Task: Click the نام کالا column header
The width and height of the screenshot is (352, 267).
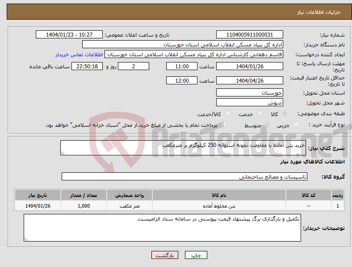Action: (x=219, y=195)
